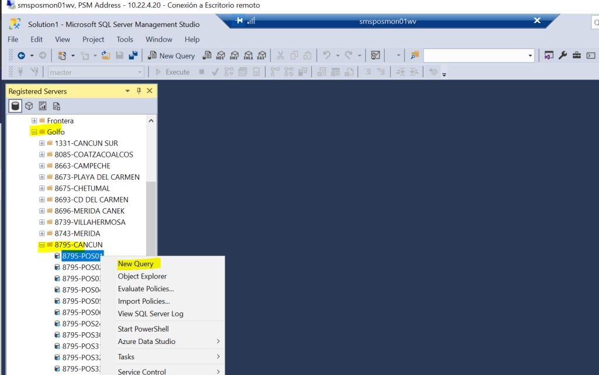Open a file using the folder icon
The width and height of the screenshot is (599, 375).
[106, 56]
